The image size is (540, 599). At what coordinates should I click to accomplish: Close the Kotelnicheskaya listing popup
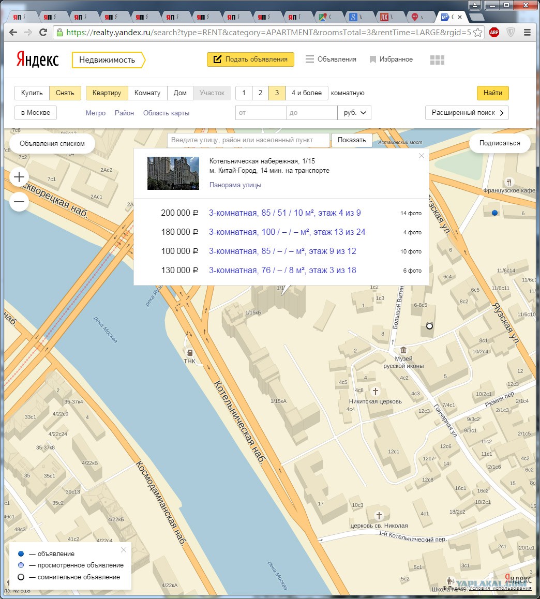[x=421, y=156]
